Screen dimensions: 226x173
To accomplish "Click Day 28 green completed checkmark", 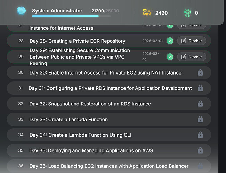I will tap(170, 41).
